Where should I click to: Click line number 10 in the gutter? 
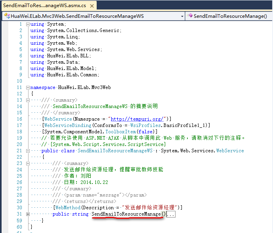pos(19,81)
